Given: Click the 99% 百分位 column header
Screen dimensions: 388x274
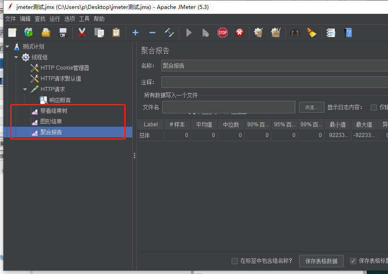Looking at the screenshot, I should (x=311, y=125).
